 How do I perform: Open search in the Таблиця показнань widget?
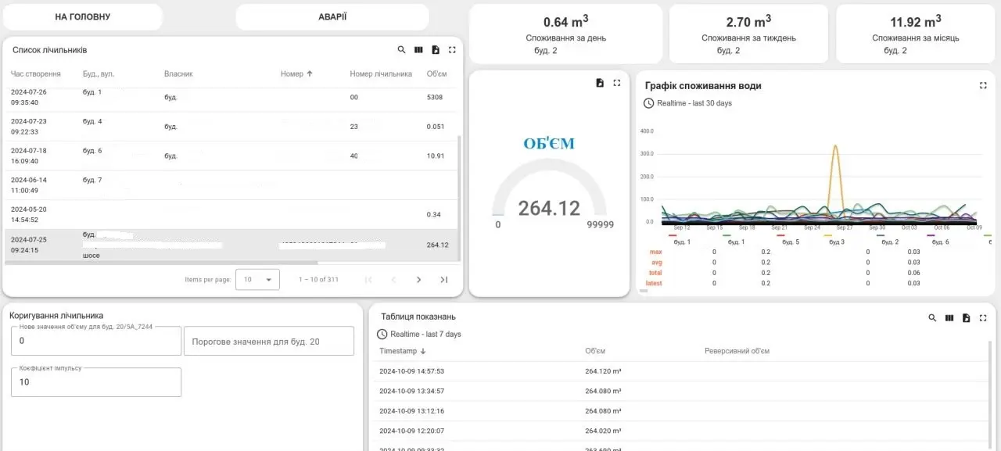click(932, 318)
